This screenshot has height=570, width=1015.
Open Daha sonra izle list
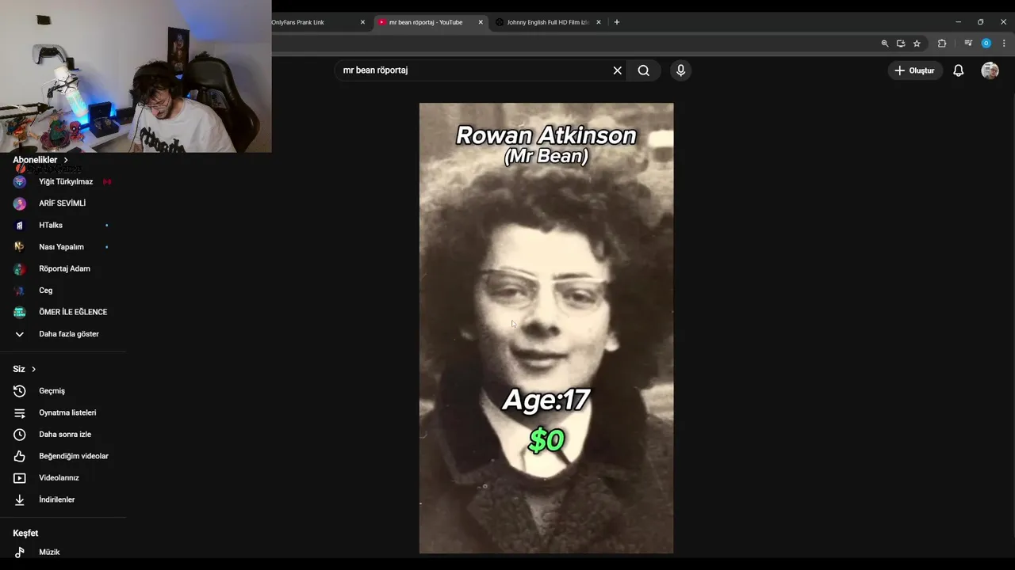[x=63, y=435]
